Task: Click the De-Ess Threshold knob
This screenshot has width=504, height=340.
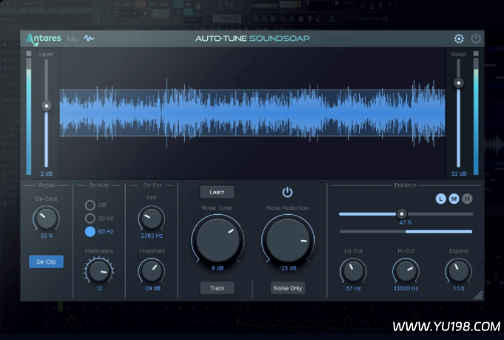Action: tap(152, 271)
